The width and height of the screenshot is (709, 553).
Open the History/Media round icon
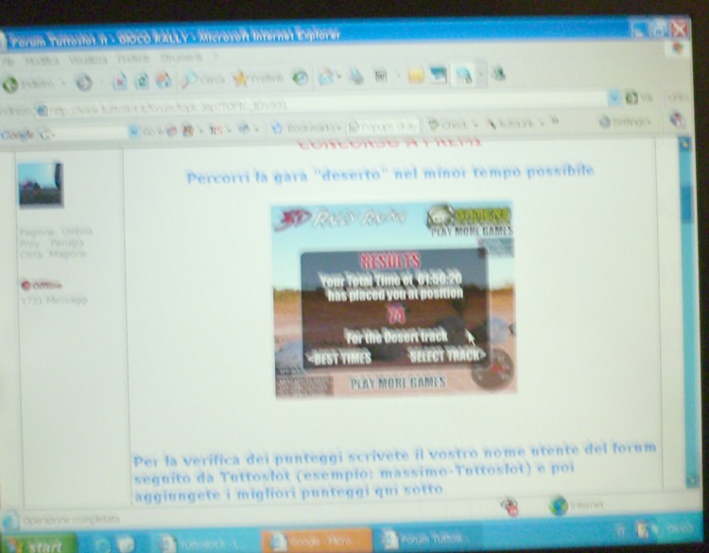coord(300,78)
